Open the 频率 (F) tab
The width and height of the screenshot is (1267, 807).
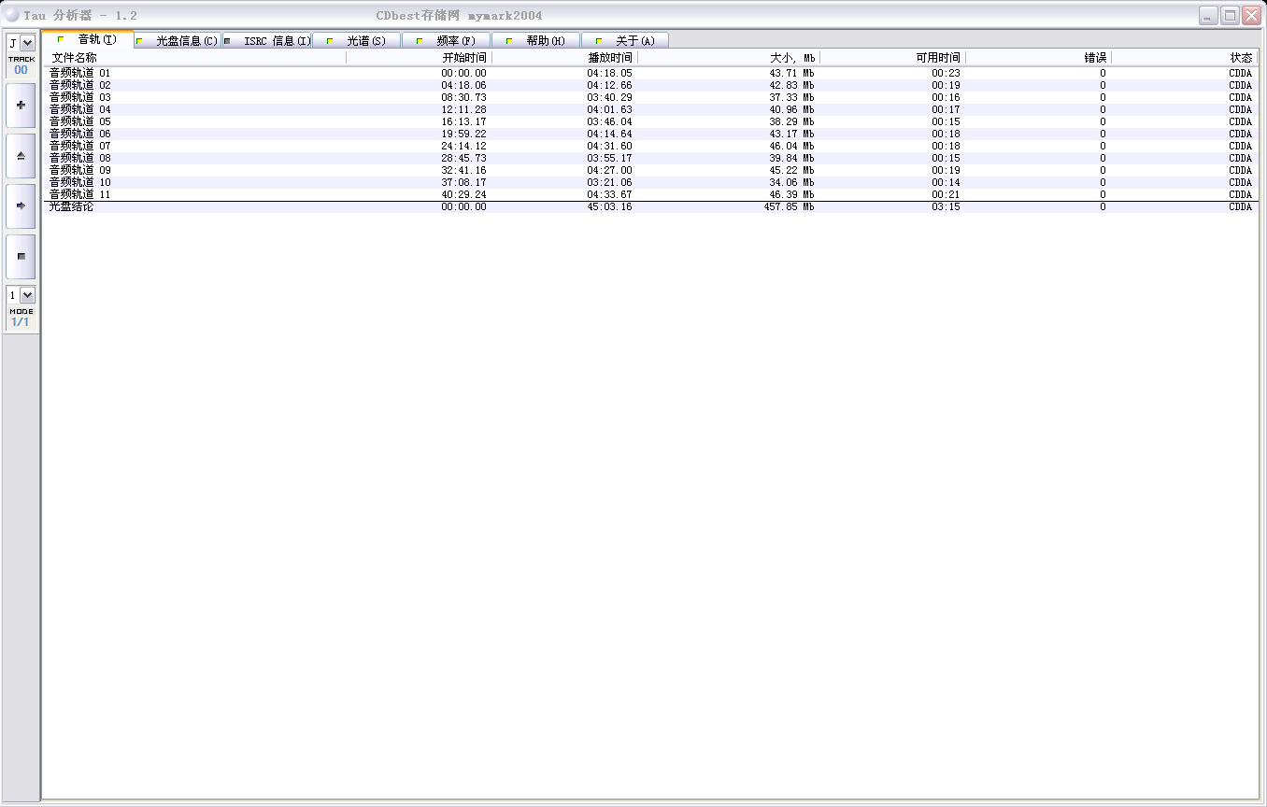point(447,40)
